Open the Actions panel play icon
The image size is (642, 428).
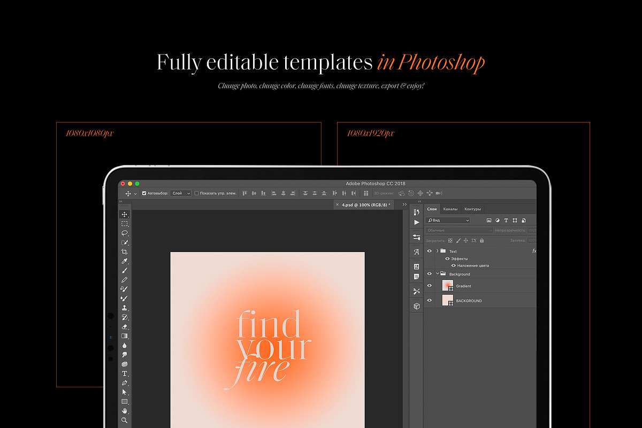(416, 223)
